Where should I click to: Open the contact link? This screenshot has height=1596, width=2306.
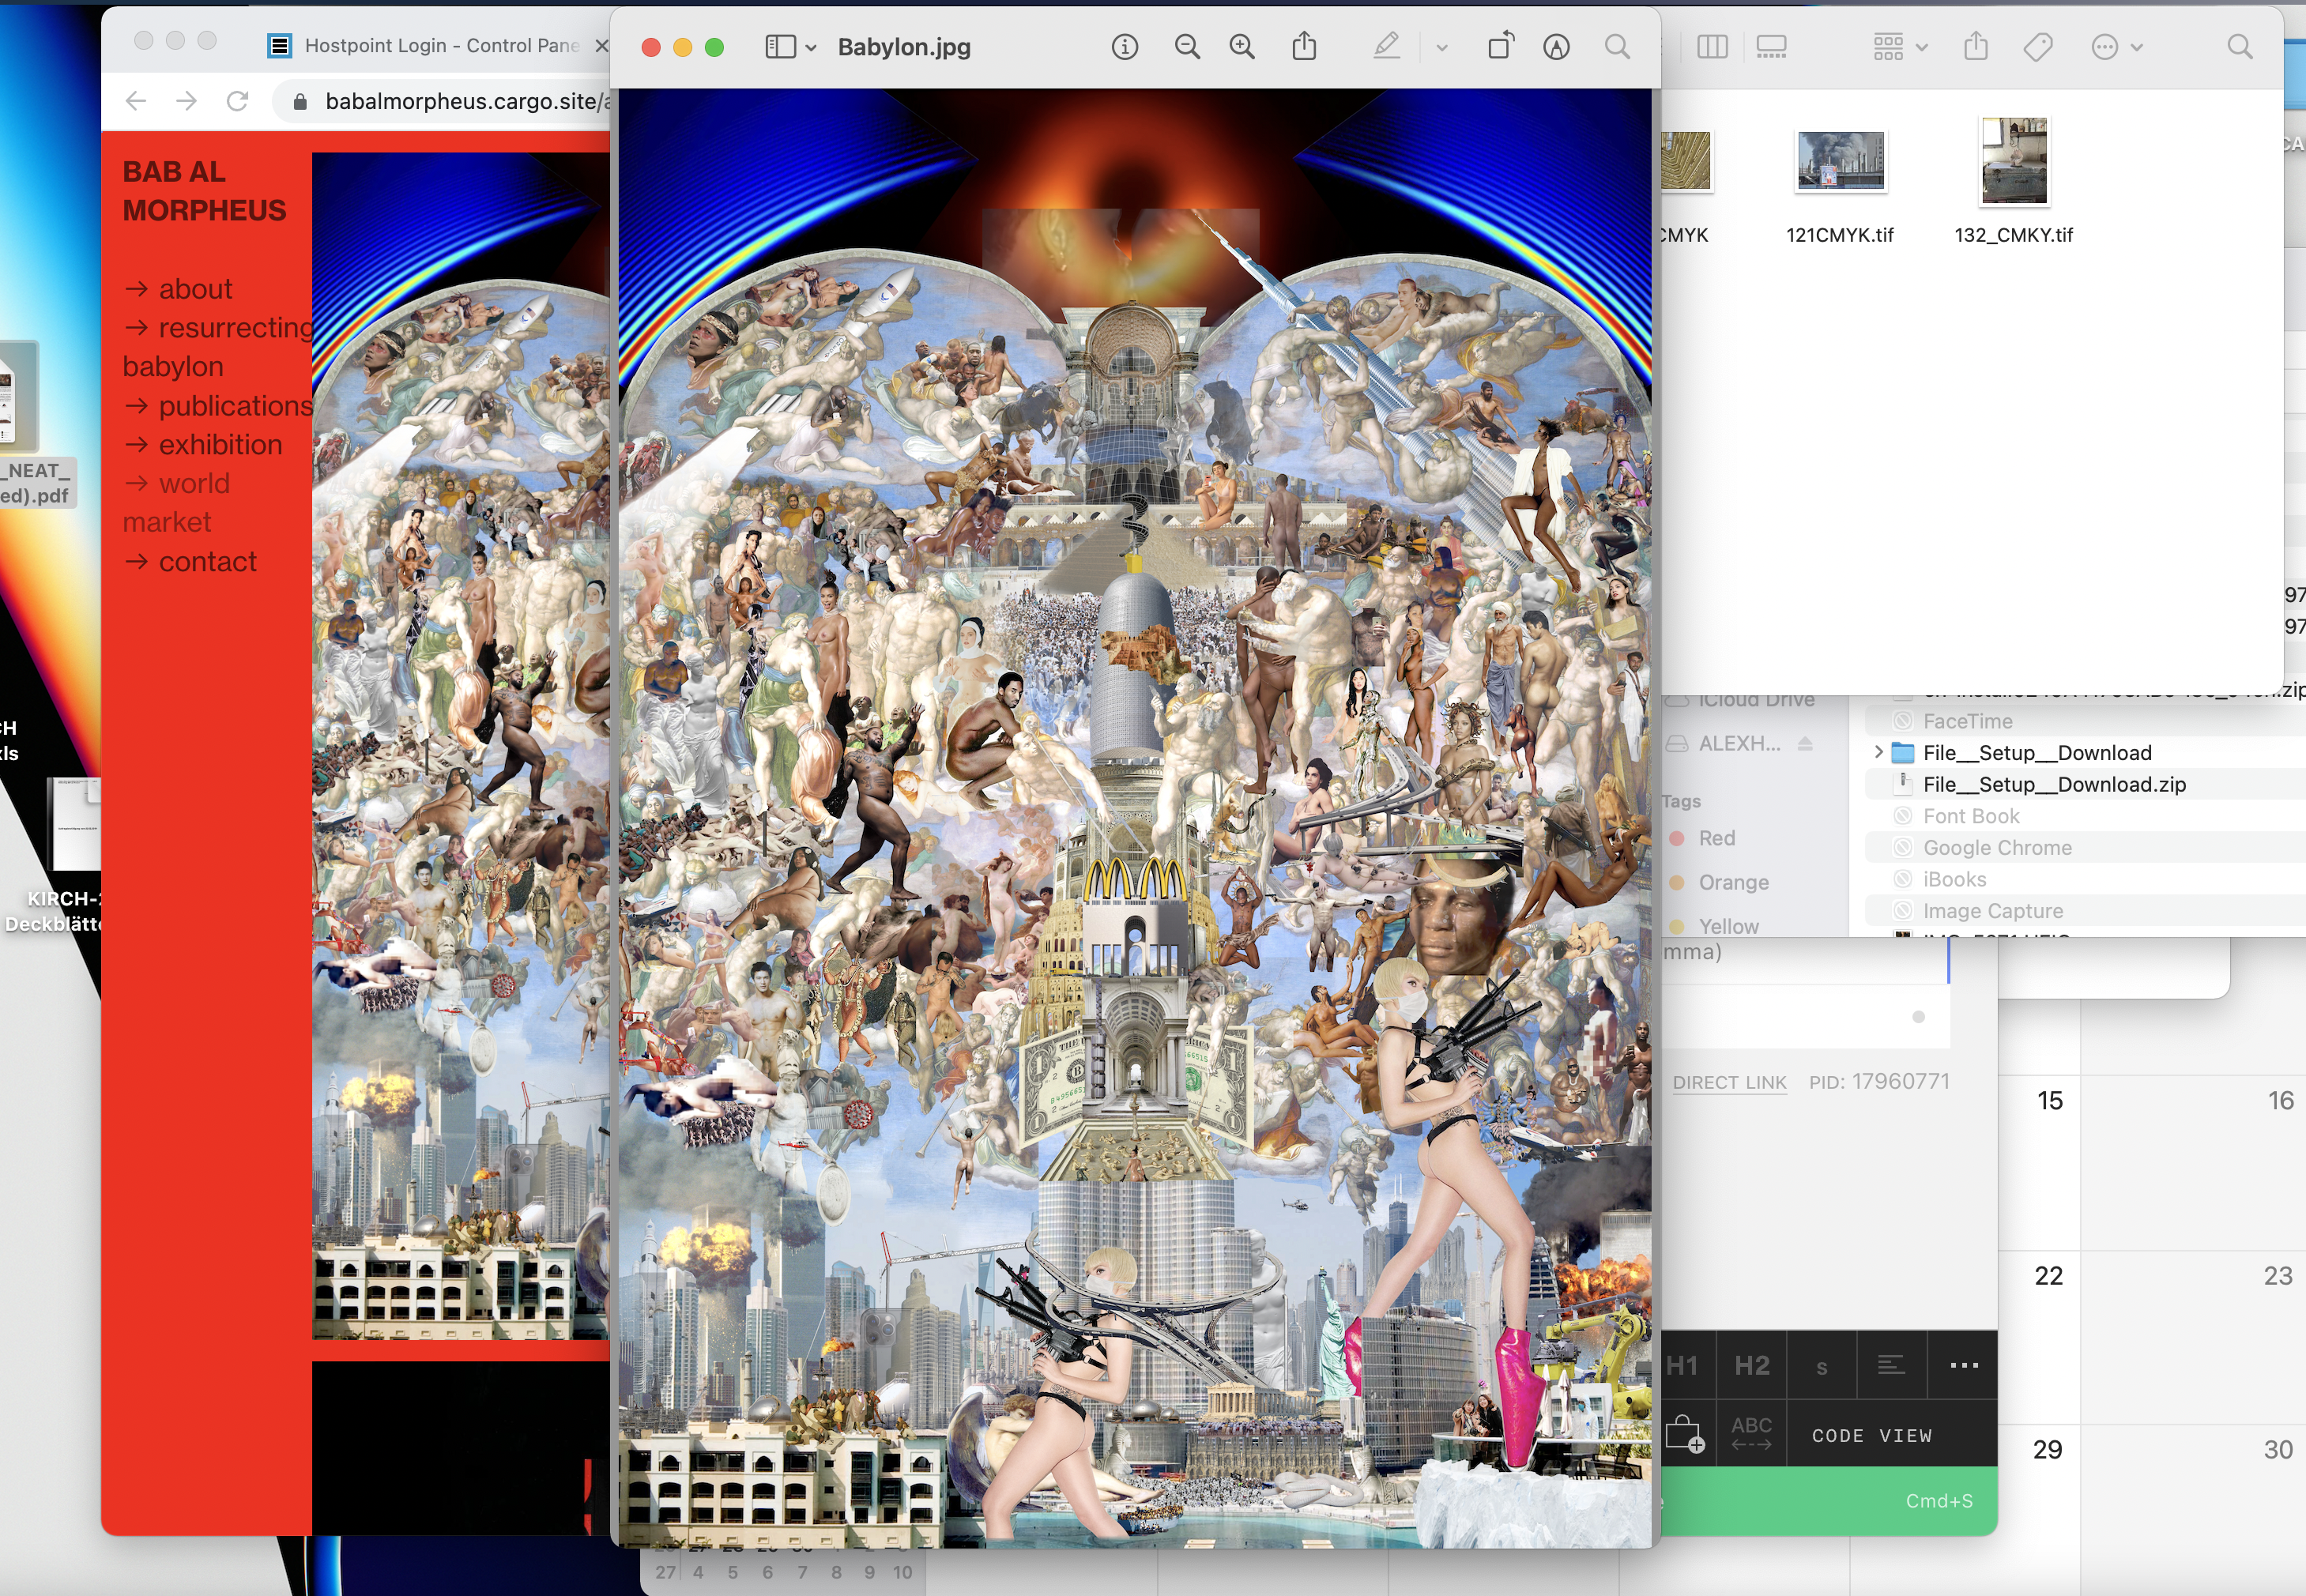click(x=190, y=562)
